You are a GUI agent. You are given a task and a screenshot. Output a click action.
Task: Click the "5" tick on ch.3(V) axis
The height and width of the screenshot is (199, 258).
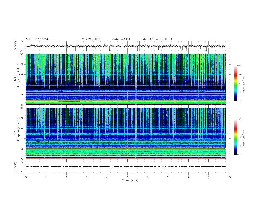click(23, 162)
